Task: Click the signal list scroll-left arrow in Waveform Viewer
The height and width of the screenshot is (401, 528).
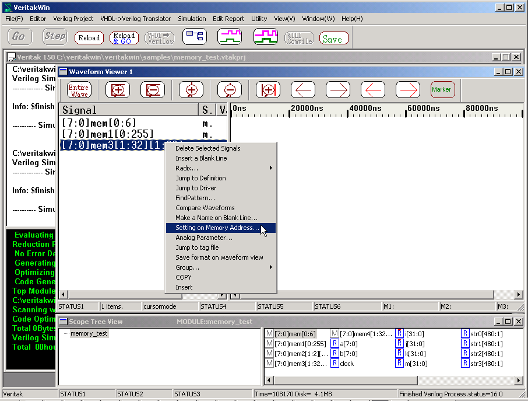Action: pos(64,294)
